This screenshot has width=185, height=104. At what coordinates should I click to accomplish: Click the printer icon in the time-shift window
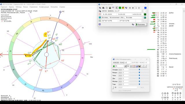[125, 66]
